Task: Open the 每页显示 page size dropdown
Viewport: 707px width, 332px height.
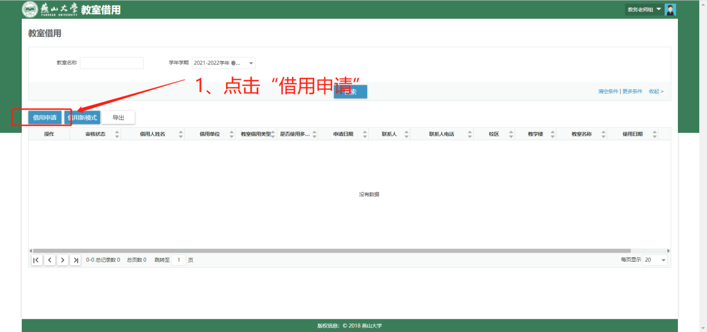Action: (655, 260)
